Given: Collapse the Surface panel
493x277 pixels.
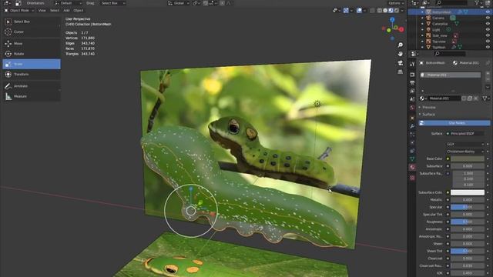Looking at the screenshot, I should click(428, 115).
